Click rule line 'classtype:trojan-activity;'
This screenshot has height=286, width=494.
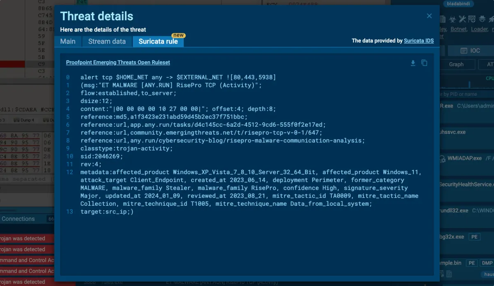[x=127, y=149]
